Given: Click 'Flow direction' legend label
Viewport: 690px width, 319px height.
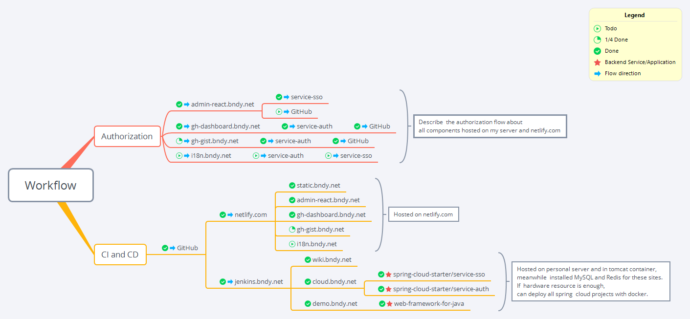Looking at the screenshot, I should (623, 73).
